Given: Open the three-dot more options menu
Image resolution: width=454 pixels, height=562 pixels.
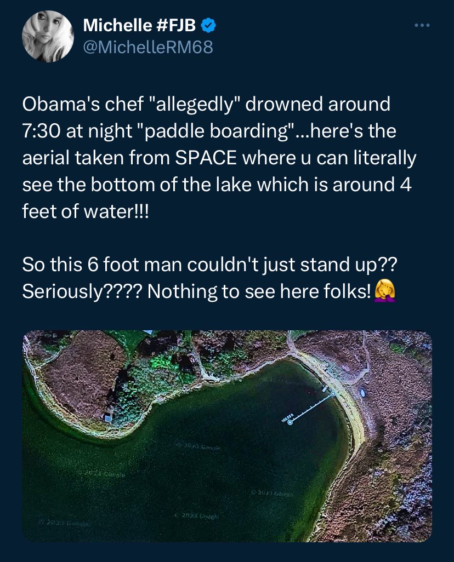Looking at the screenshot, I should (x=421, y=25).
